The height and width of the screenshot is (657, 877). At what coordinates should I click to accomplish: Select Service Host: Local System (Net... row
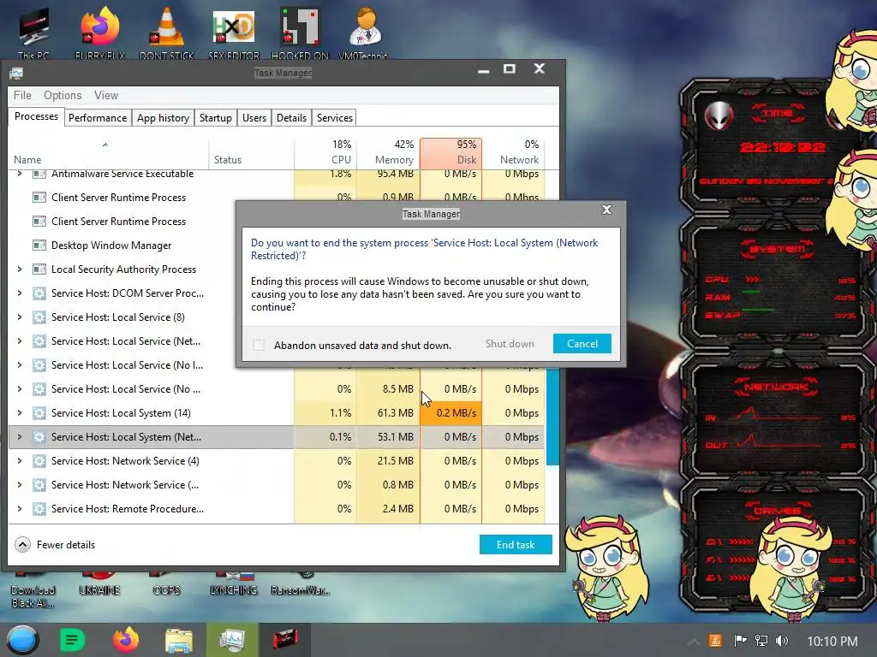point(277,437)
